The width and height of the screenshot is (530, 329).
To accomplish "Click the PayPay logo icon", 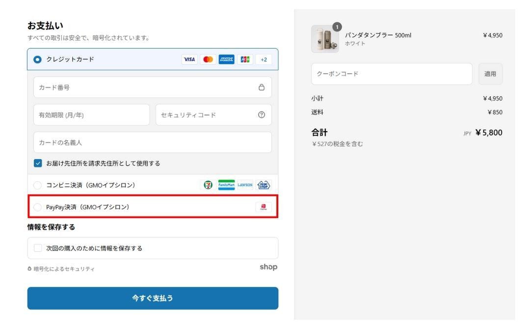I will (264, 207).
